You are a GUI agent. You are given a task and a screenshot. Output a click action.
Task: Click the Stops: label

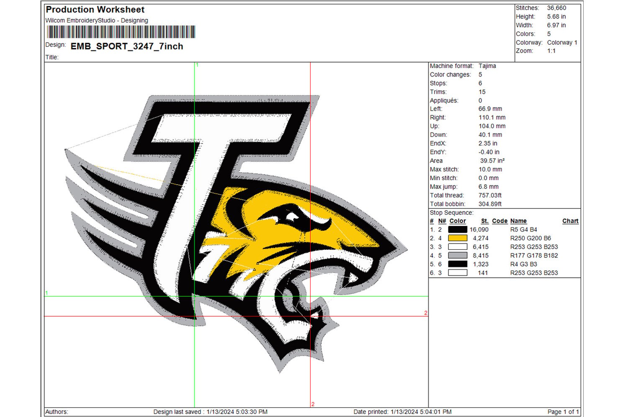point(438,83)
